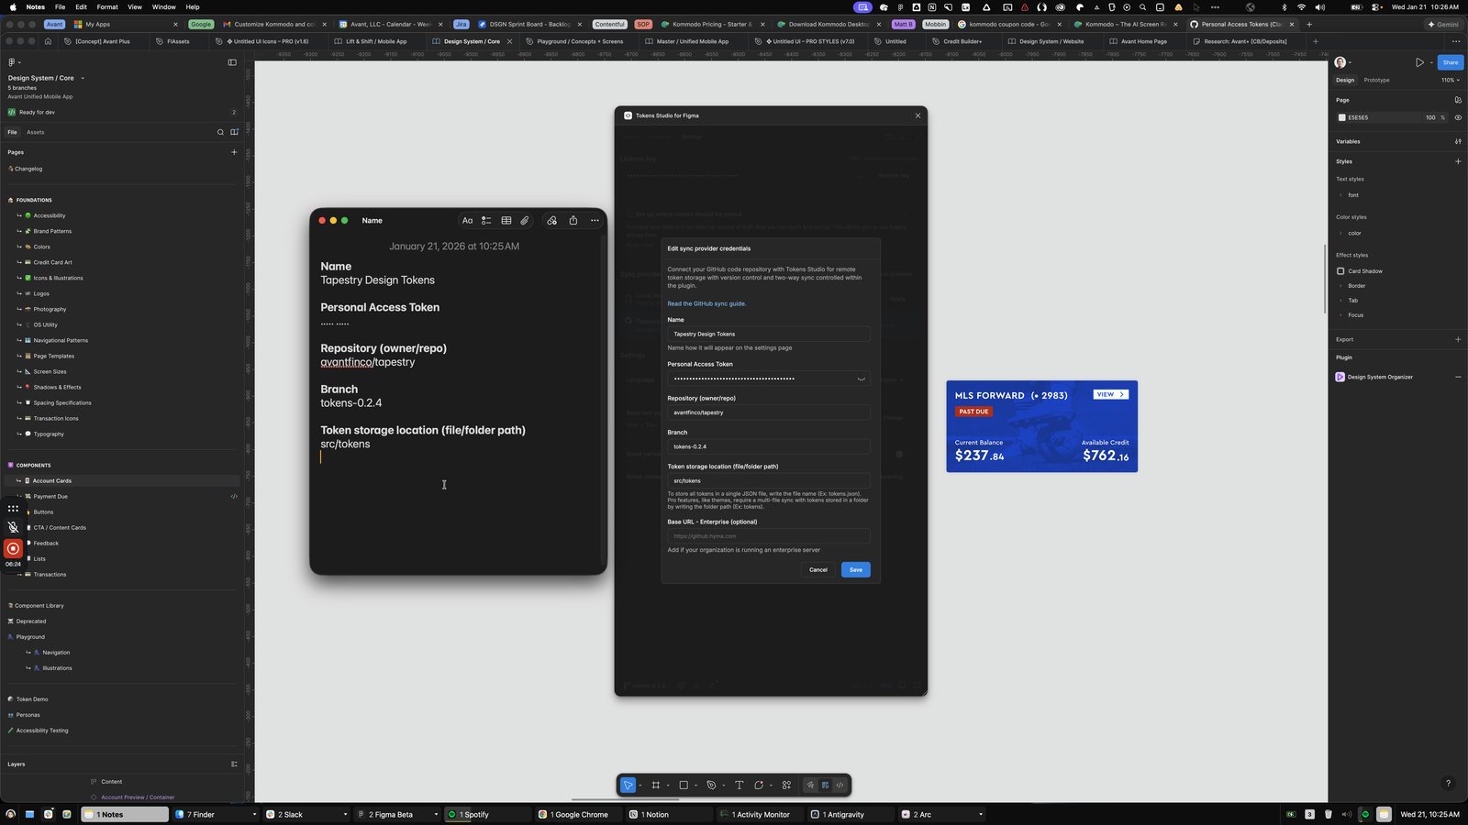This screenshot has width=1468, height=825.
Task: Click the Save button in credentials dialog
Action: (855, 569)
